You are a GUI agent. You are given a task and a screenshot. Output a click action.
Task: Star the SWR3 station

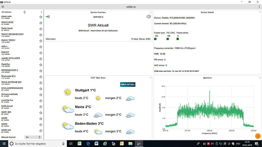click(x=41, y=125)
